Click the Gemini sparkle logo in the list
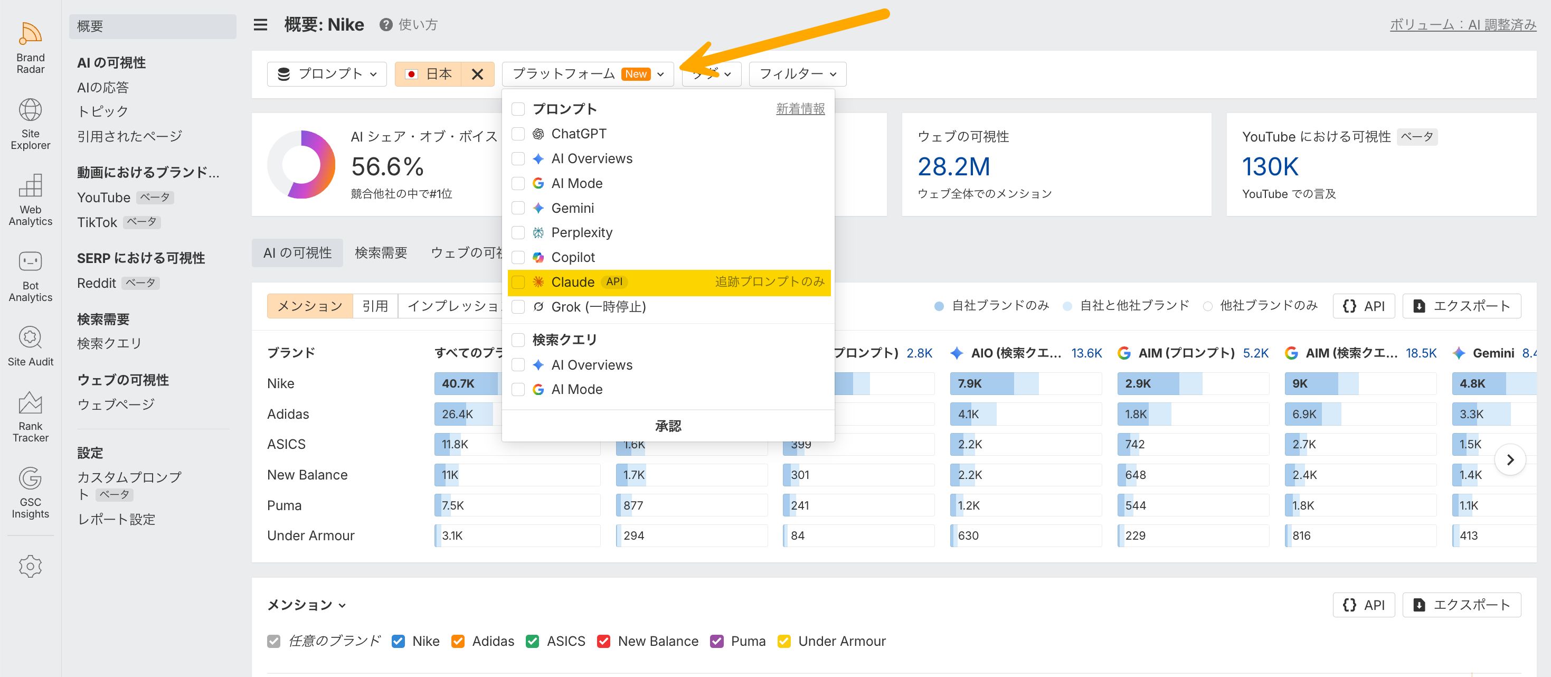 pos(538,208)
